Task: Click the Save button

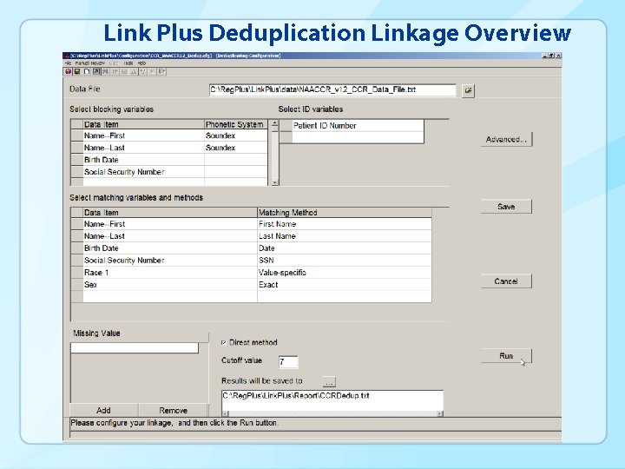Action: tap(506, 206)
